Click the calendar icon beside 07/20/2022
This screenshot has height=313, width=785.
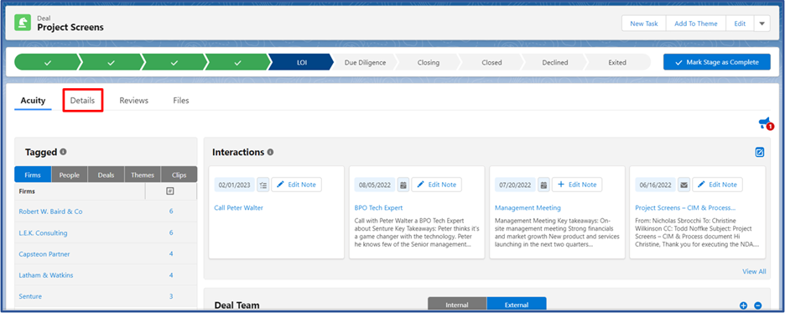[543, 185]
